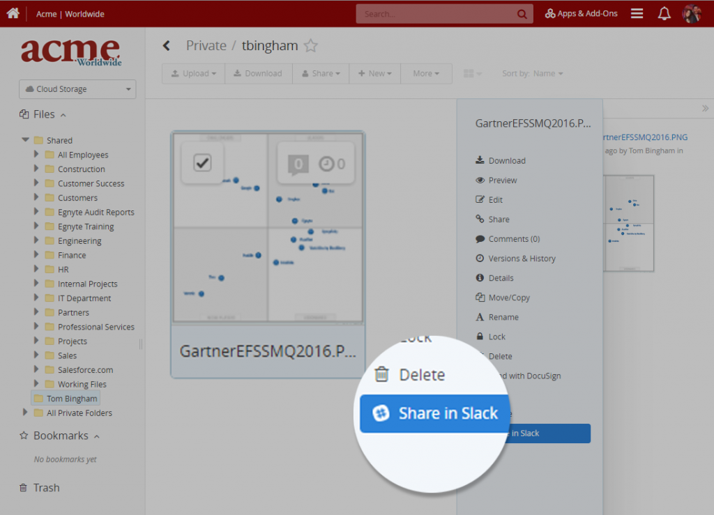Click the search magnifier icon
The height and width of the screenshot is (515, 714).
coord(522,14)
